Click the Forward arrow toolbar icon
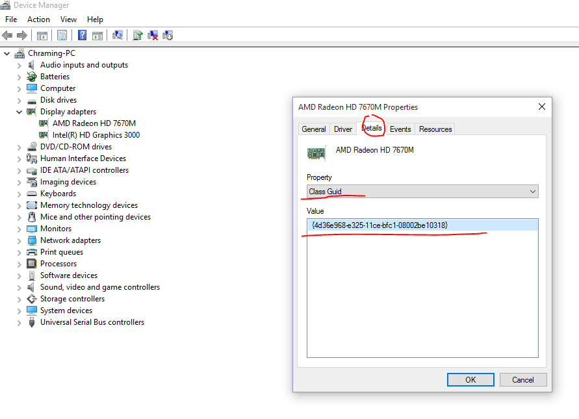This screenshot has height=419, width=579. (x=22, y=36)
